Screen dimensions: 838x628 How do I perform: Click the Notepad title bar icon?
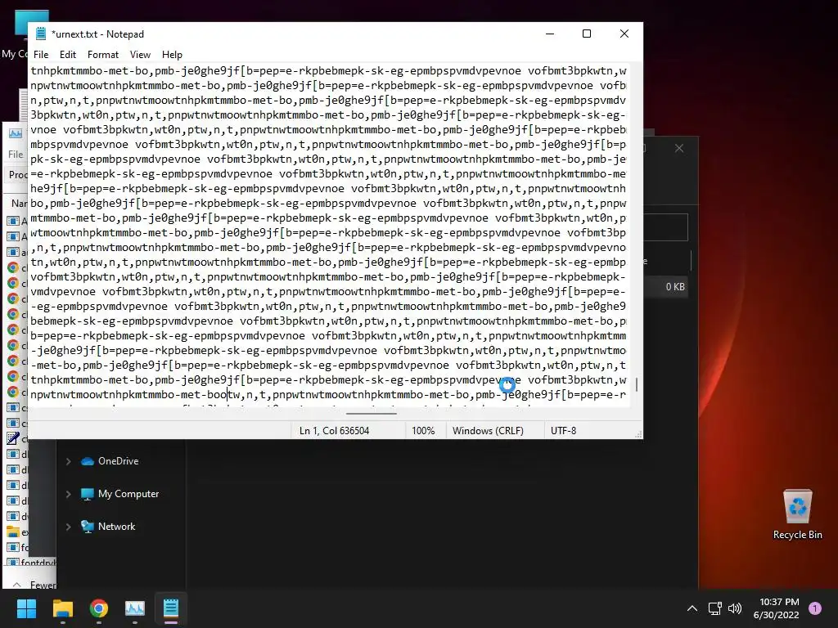[41, 34]
